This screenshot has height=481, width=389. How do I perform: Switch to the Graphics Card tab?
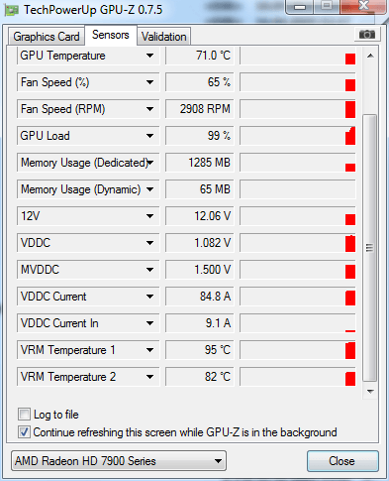pos(47,37)
